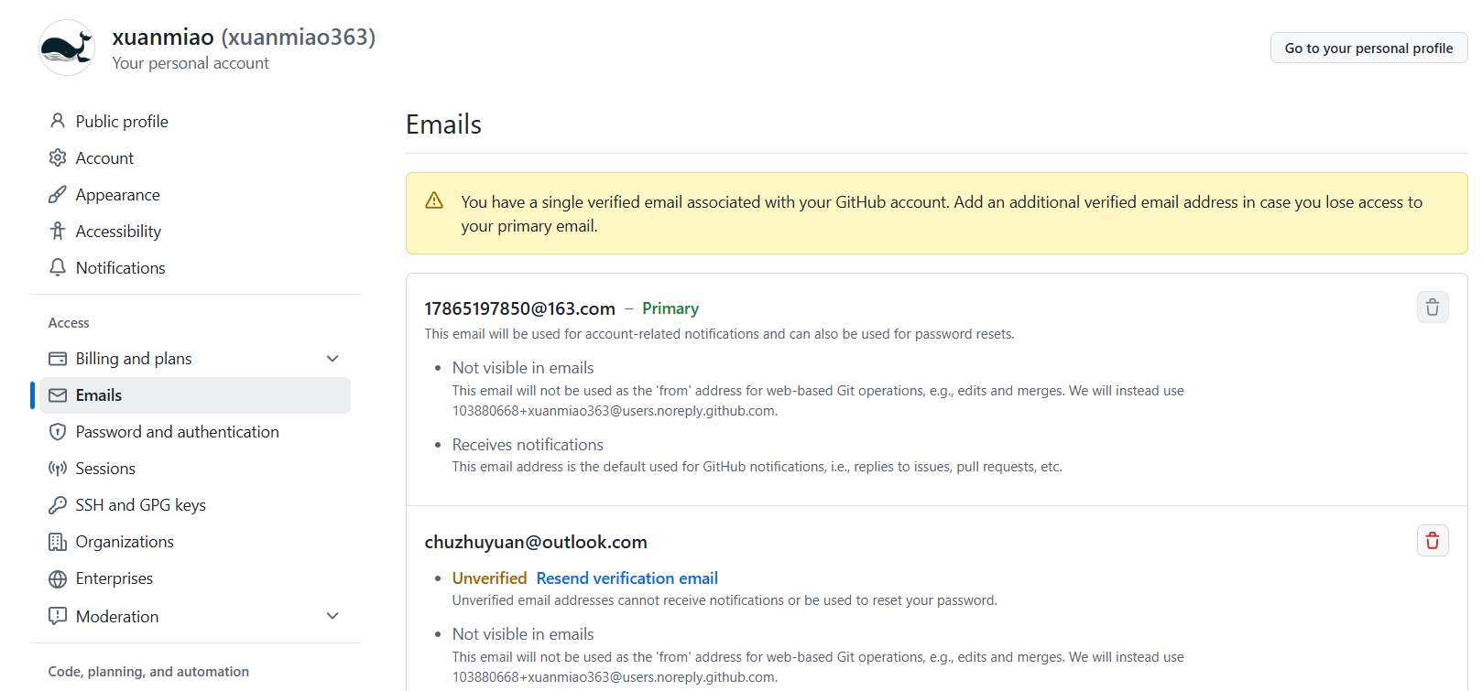Click Go to your personal profile button

point(1368,48)
